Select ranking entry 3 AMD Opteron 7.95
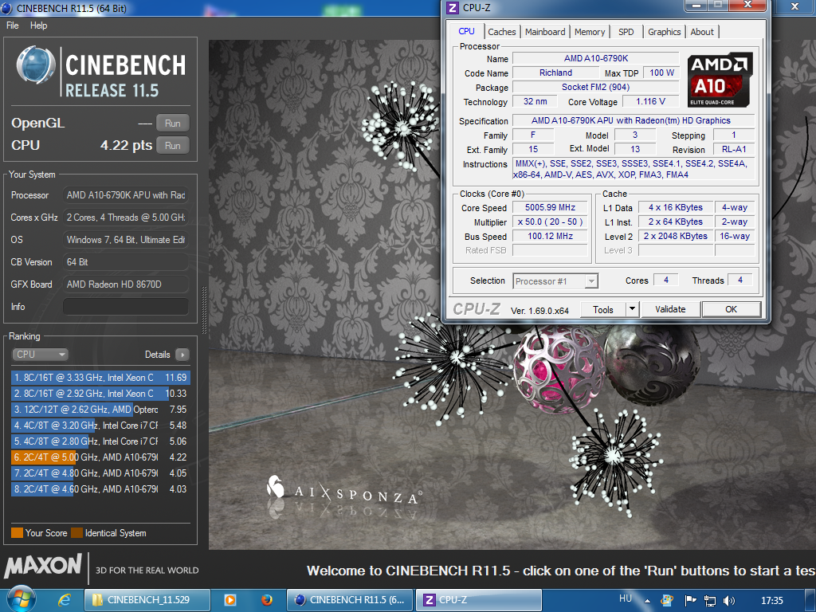This screenshot has height=612, width=816. [x=100, y=410]
